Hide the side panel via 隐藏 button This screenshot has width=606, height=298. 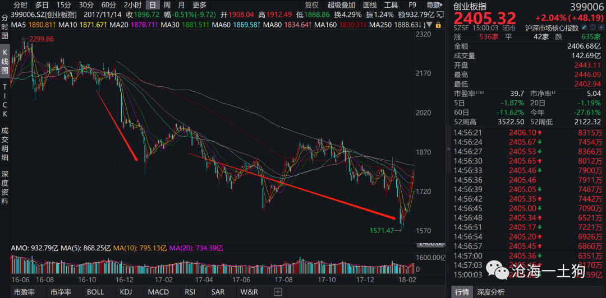pyautogui.click(x=434, y=5)
